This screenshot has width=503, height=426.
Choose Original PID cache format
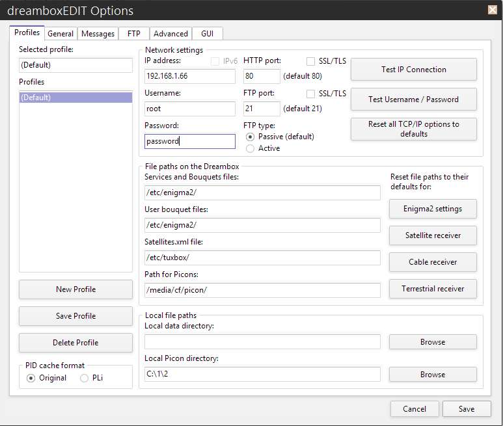pyautogui.click(x=31, y=379)
